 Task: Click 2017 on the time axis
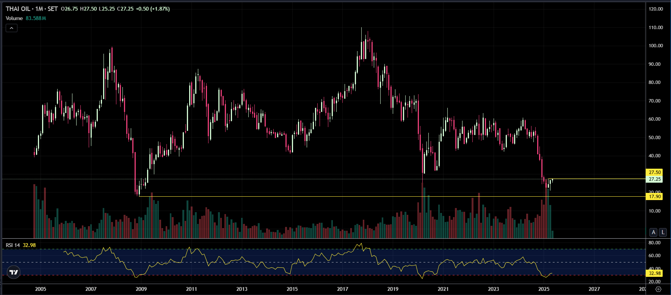[343, 289]
